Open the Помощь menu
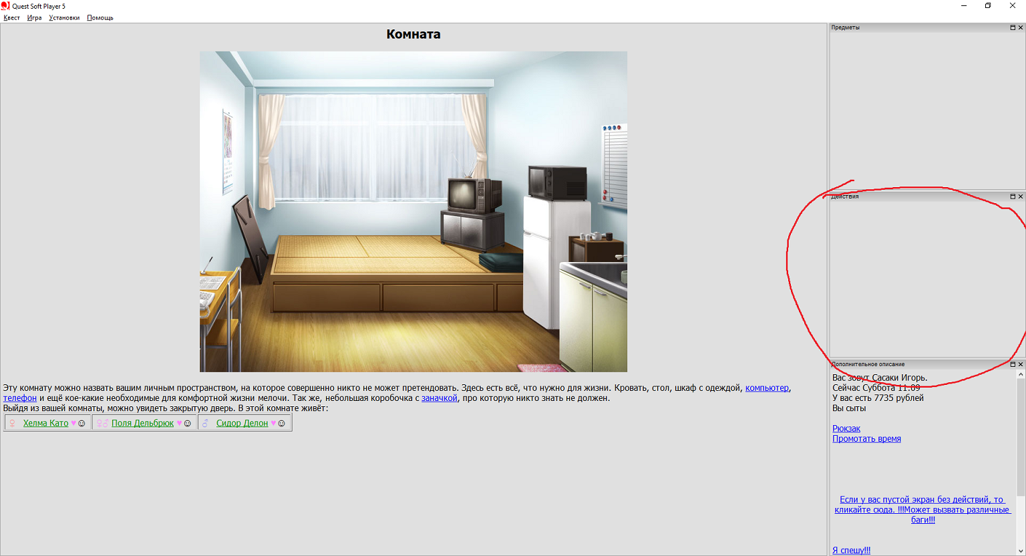The height and width of the screenshot is (556, 1026). 100,18
